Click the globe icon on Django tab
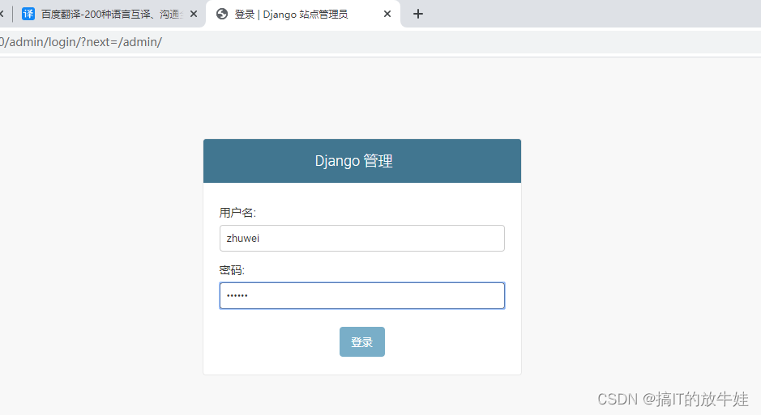761x415 pixels. click(x=222, y=14)
